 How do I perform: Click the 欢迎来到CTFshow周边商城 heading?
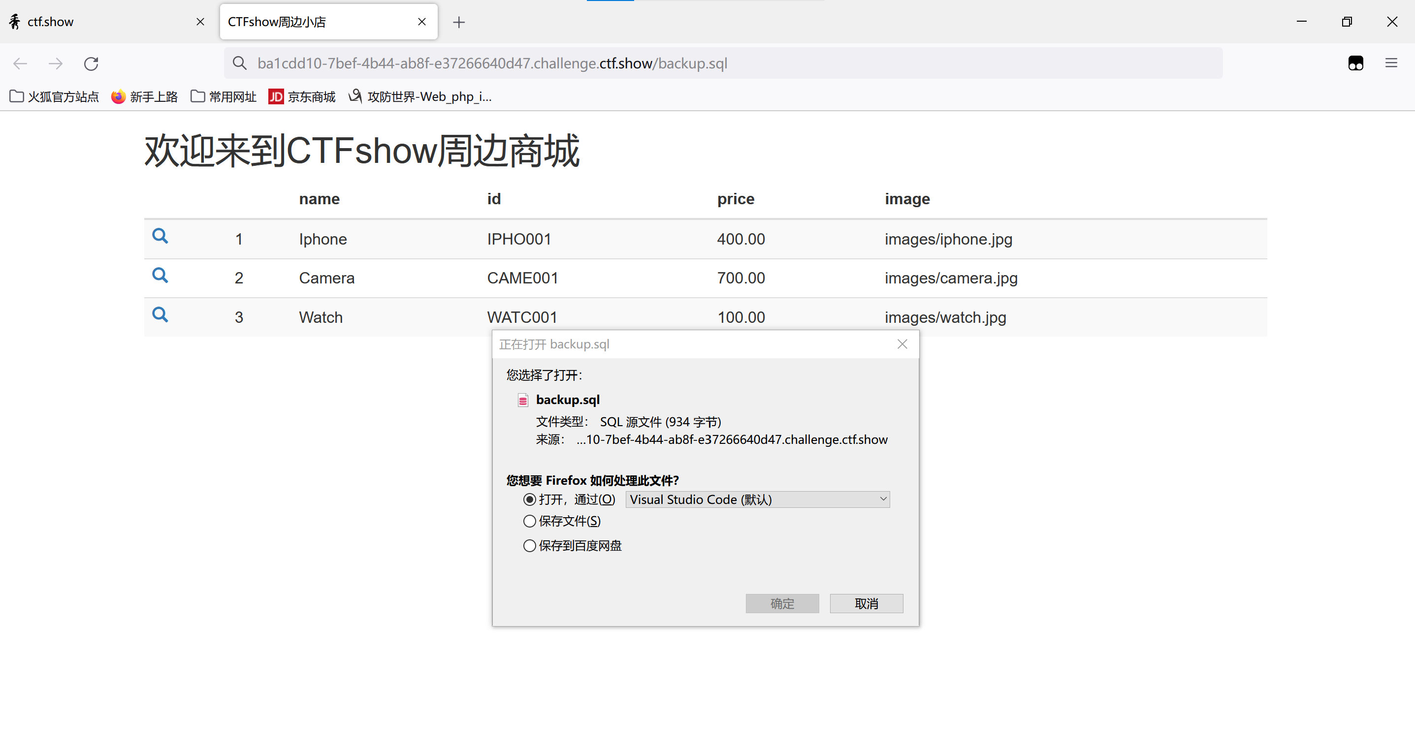(362, 151)
